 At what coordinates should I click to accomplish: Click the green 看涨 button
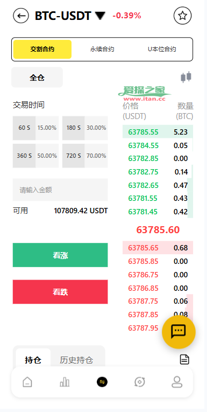[60, 255]
